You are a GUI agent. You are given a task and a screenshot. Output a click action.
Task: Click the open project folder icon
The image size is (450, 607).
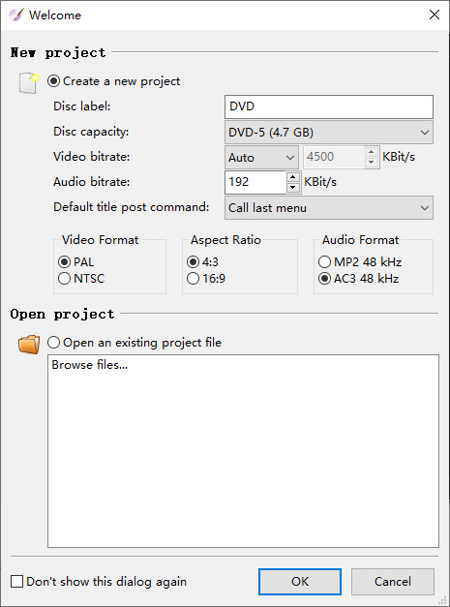pos(29,344)
